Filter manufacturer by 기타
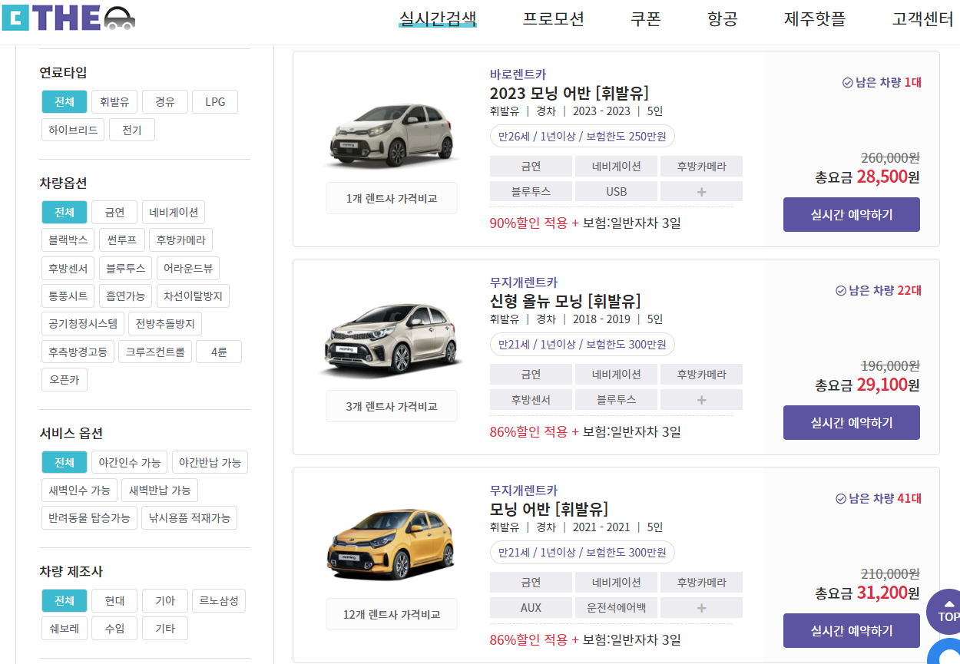This screenshot has height=664, width=960. [165, 628]
